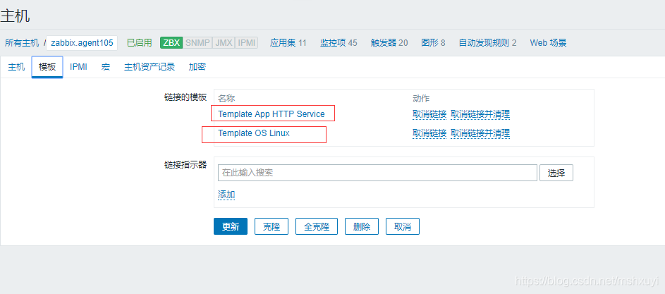Open Template App HTTP Service link
Viewport: 665px width, 294px height.
[272, 114]
